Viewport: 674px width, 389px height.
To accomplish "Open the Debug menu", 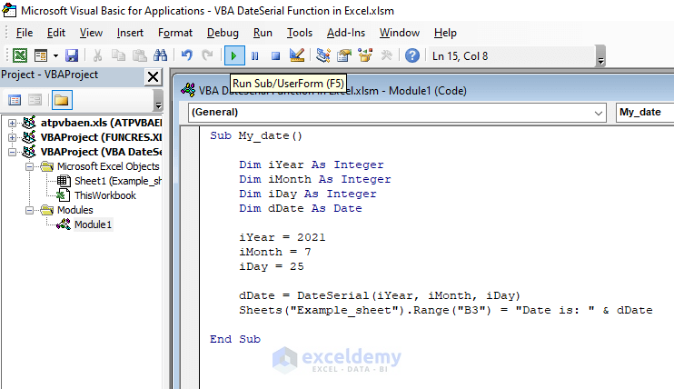I will pos(223,33).
